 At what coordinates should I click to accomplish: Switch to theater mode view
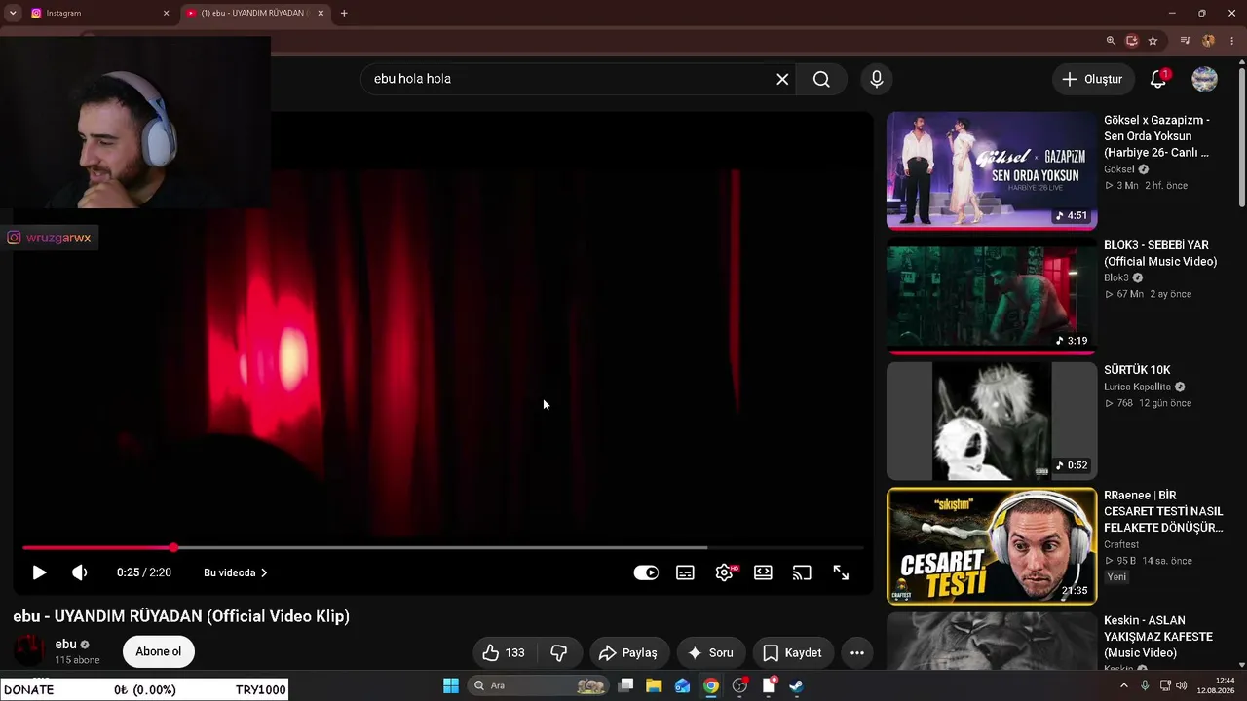point(763,572)
